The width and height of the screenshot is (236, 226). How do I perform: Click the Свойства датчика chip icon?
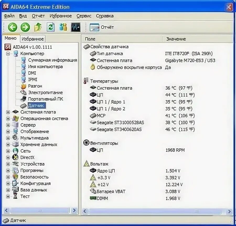87,47
